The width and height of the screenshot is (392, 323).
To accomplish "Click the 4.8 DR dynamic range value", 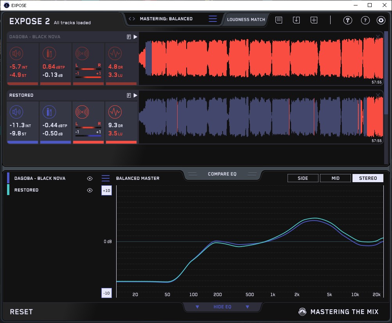I will click(x=115, y=67).
